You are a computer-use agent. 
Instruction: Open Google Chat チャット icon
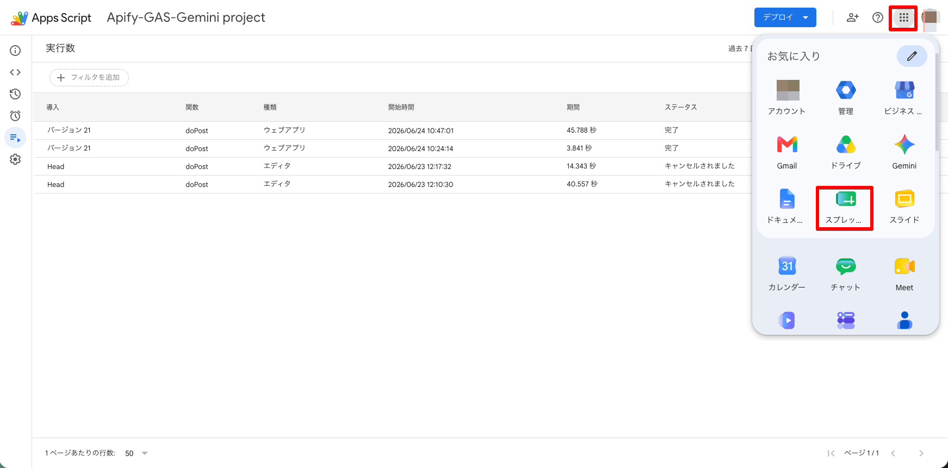[x=846, y=274]
